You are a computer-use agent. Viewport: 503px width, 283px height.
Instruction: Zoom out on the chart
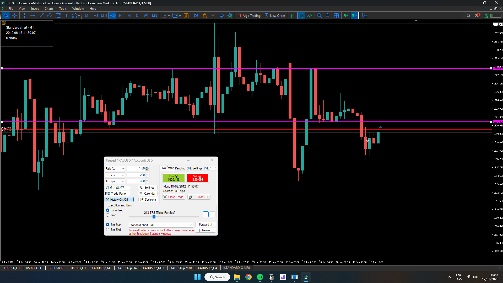click(x=328, y=16)
